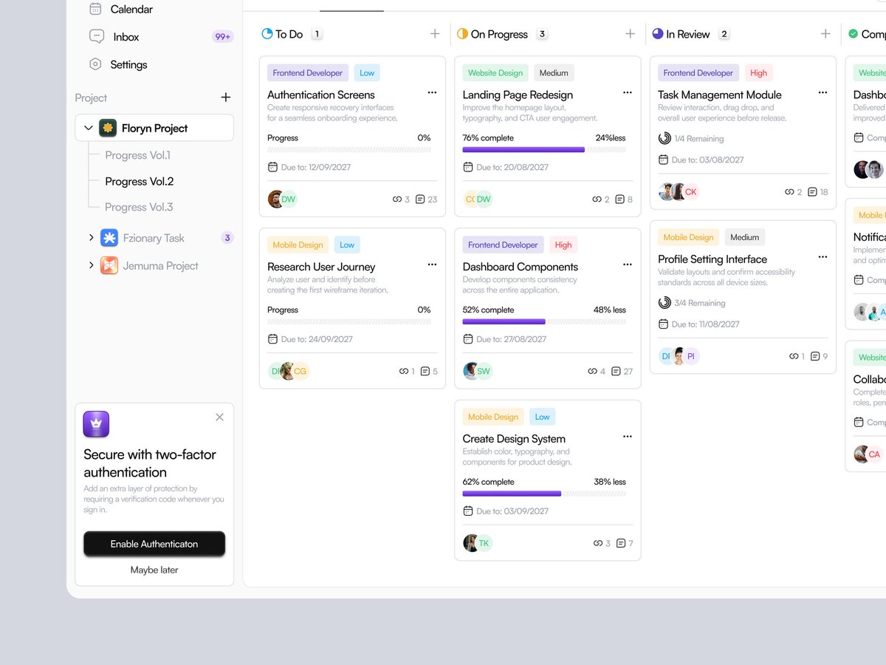Collapse the Floryn Project tree
This screenshot has width=886, height=665.
tap(89, 128)
